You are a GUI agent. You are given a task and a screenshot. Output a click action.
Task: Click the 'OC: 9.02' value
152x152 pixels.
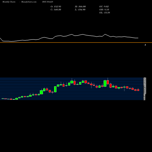tap(104, 7)
